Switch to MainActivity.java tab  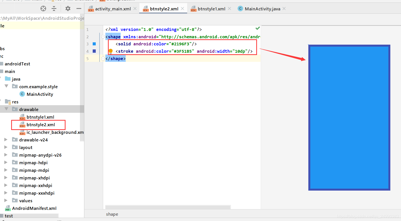pyautogui.click(x=262, y=9)
